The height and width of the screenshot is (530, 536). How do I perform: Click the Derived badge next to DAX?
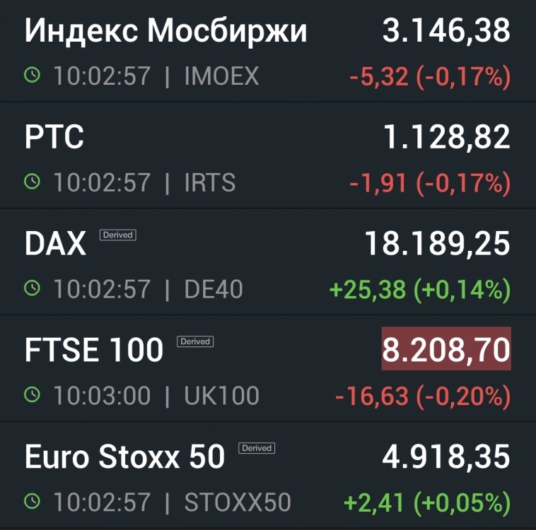coord(117,235)
